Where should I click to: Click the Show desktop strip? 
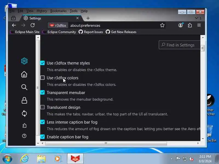point(217,159)
